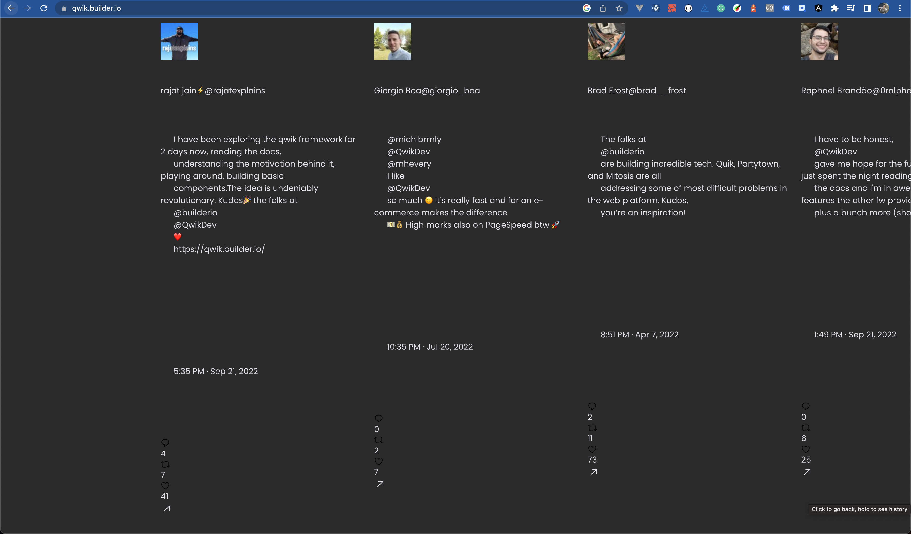Click Brad Frost's profile picture
This screenshot has width=911, height=534.
tap(606, 42)
